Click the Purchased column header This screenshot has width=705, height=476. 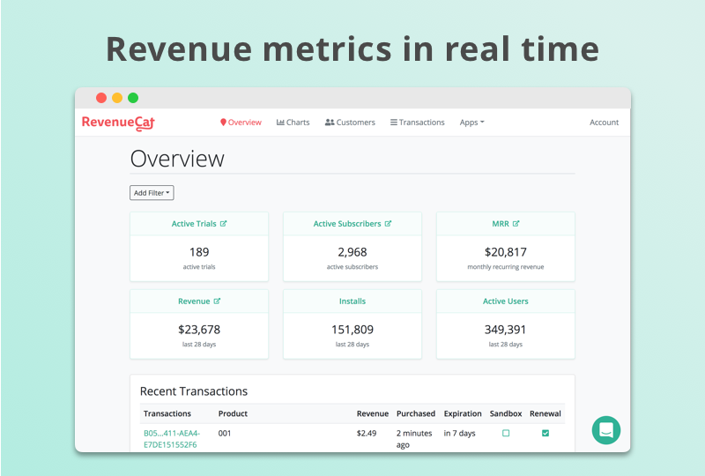point(416,413)
